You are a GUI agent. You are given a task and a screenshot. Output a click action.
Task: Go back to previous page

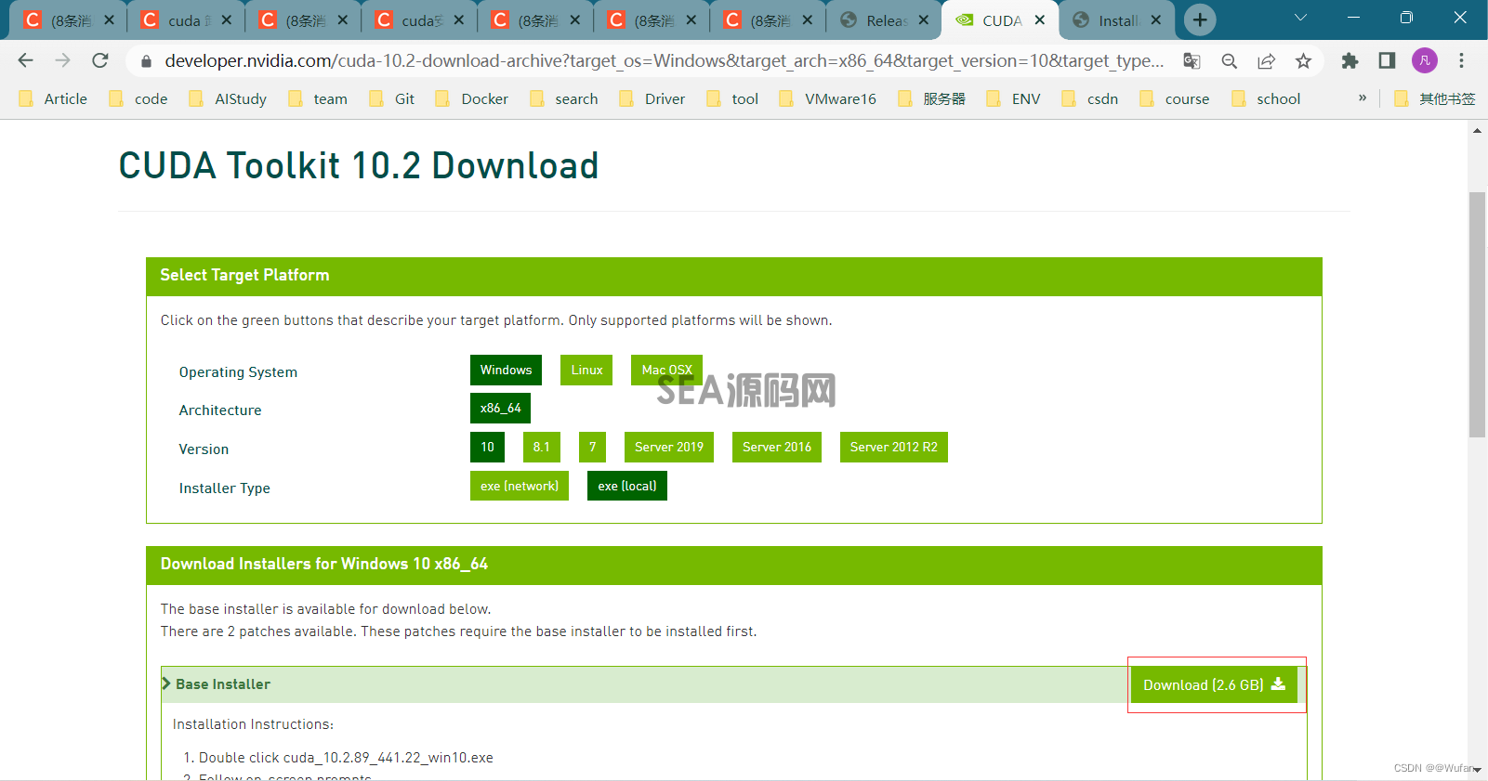[x=26, y=60]
